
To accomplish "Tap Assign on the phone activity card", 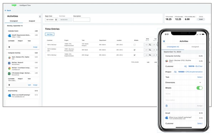I will pos(200,106).
